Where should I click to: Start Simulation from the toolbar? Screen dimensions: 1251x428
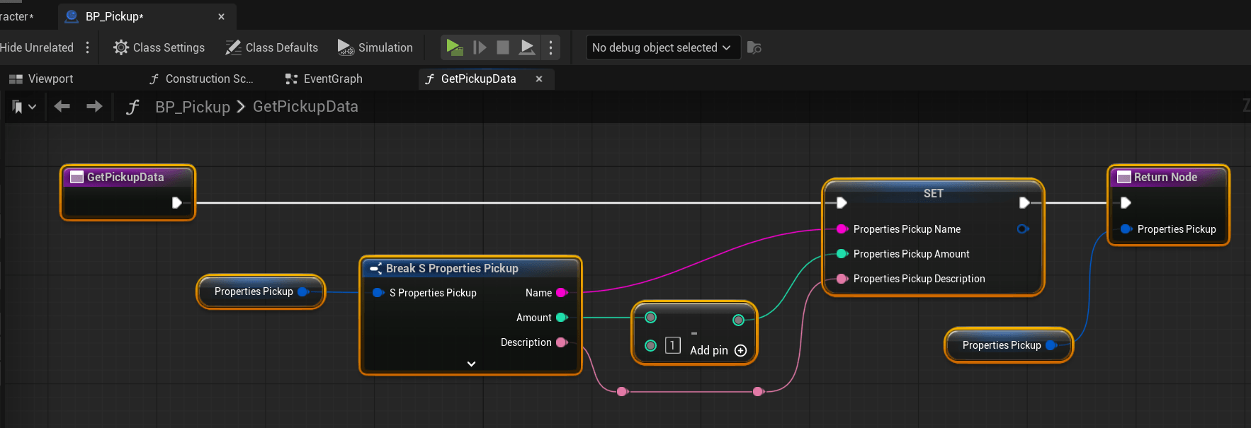(x=375, y=47)
